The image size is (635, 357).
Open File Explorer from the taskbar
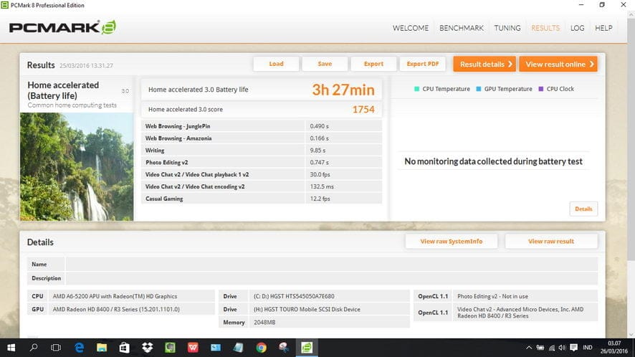(x=102, y=348)
